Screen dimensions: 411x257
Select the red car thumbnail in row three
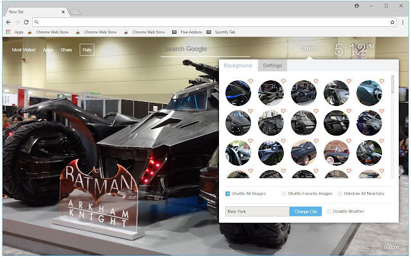(337, 153)
